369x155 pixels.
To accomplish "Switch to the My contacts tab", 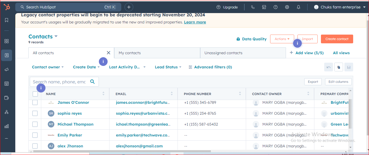I will point(157,53).
